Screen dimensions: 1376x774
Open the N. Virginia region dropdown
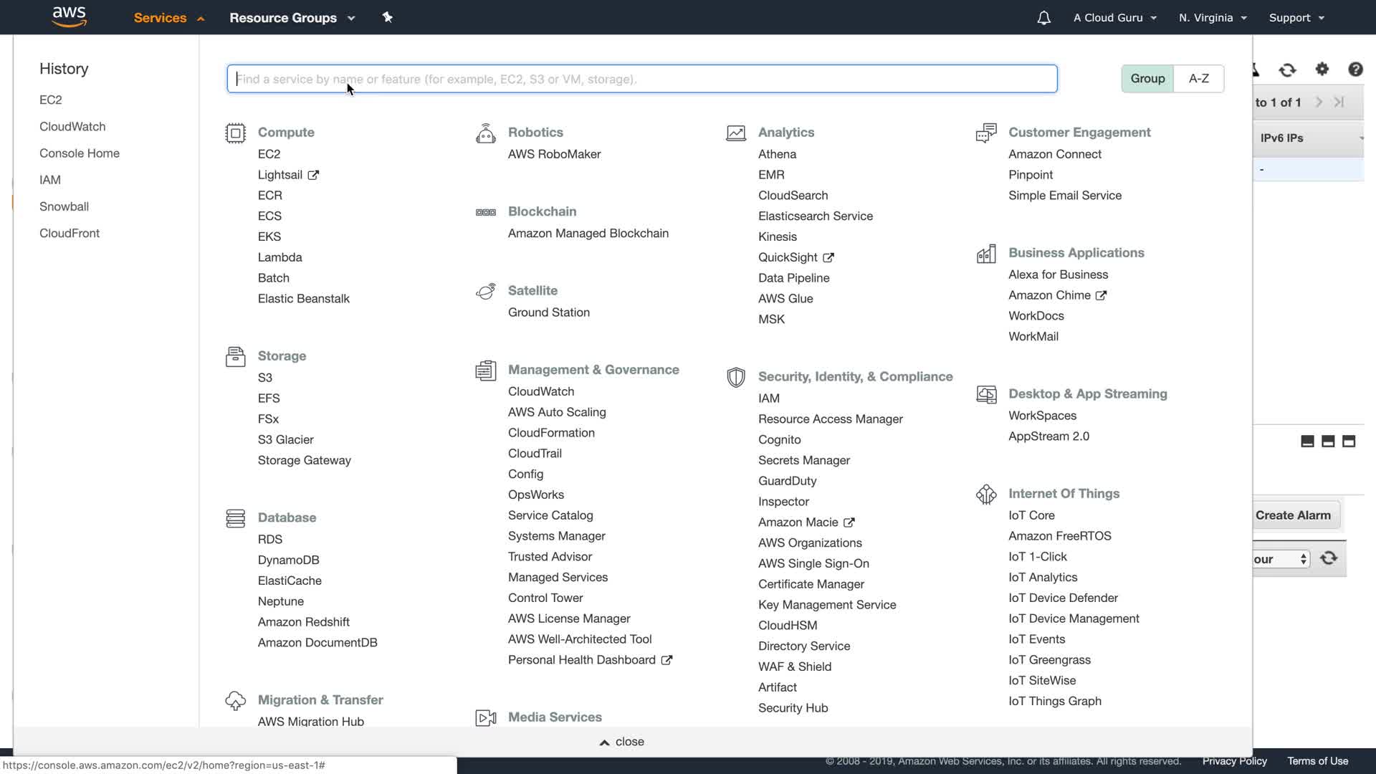pyautogui.click(x=1213, y=18)
